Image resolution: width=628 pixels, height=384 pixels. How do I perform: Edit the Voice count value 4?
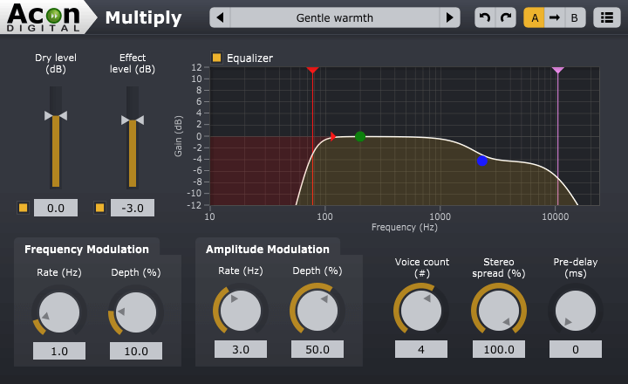click(x=421, y=349)
